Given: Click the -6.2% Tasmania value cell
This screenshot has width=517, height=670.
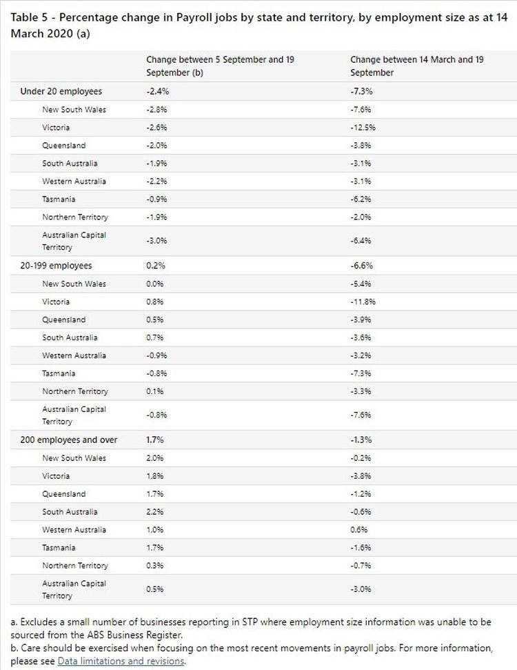Looking at the screenshot, I should [x=361, y=199].
